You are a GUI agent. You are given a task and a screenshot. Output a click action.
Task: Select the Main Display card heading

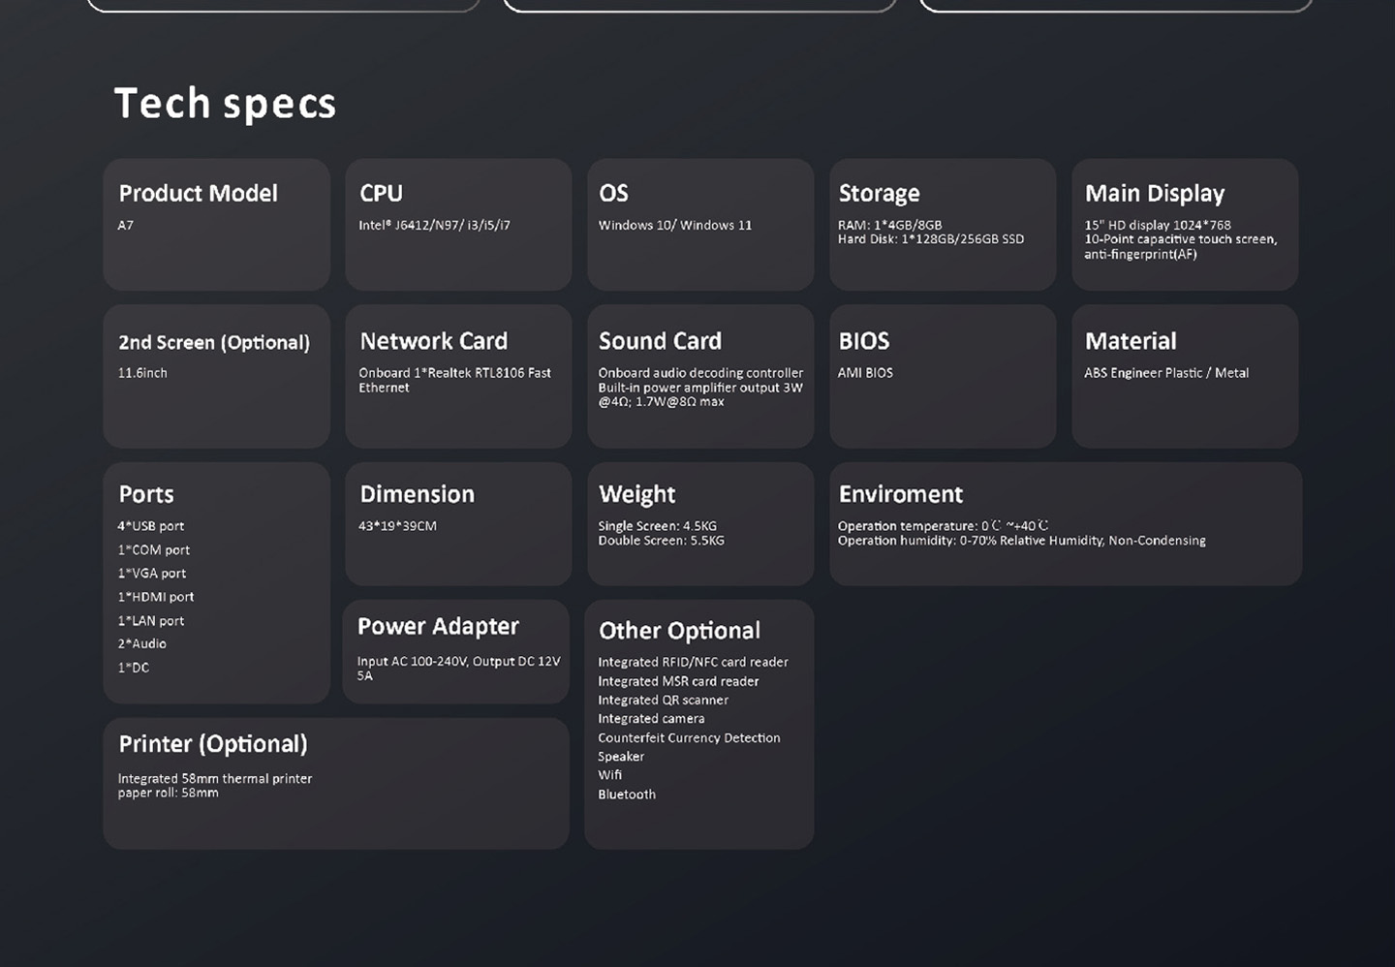(1154, 194)
